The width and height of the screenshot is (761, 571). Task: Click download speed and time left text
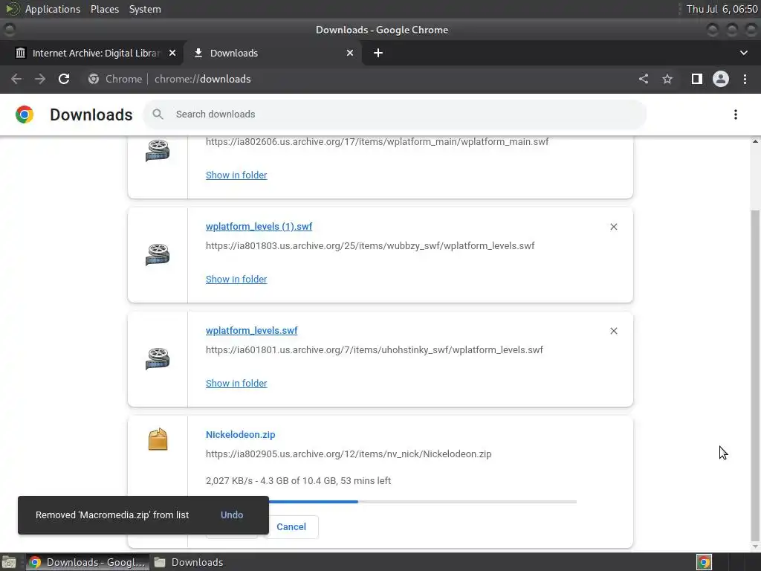298,481
